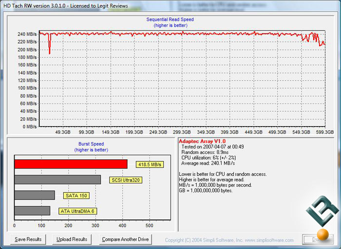This screenshot has width=341, height=249.
Task: Click the 599.3GB axis label
Action: click(325, 132)
